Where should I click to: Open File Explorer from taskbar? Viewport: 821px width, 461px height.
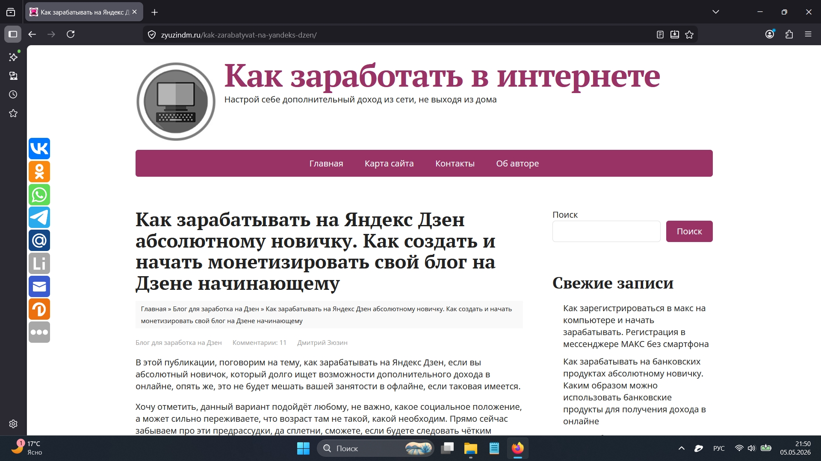coord(471,448)
